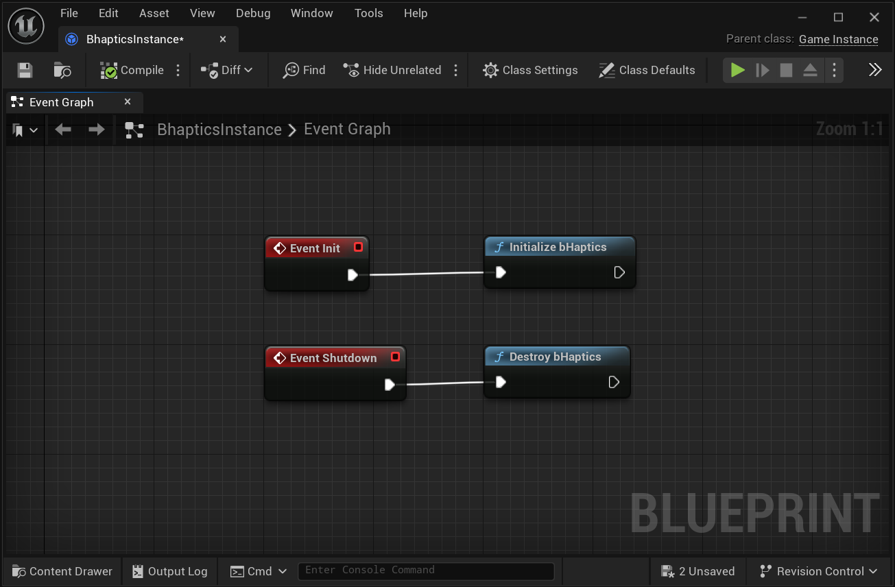Save the blueprint with floppy disk icon
The image size is (895, 587).
click(25, 70)
